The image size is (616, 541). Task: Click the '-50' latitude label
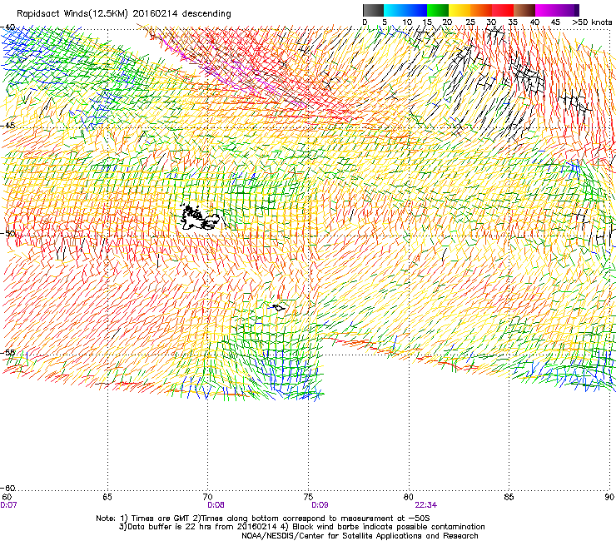pos(8,233)
